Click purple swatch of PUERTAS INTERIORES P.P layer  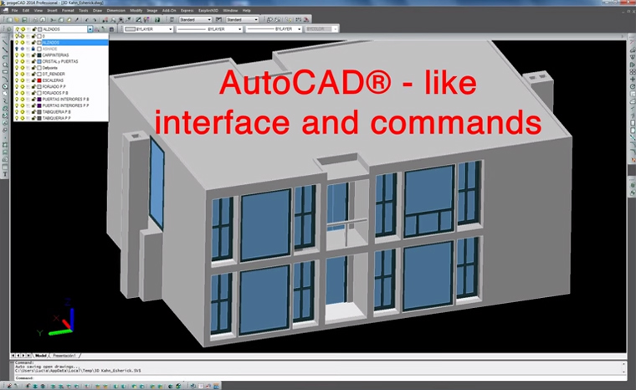(x=39, y=105)
